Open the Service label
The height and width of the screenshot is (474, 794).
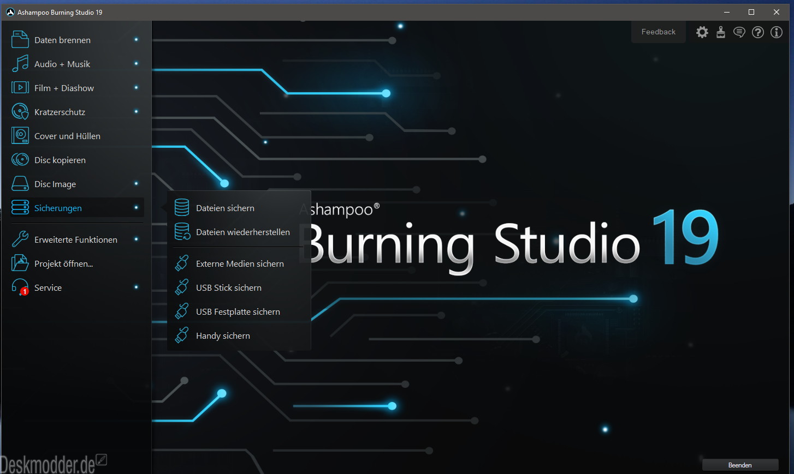[x=48, y=287]
